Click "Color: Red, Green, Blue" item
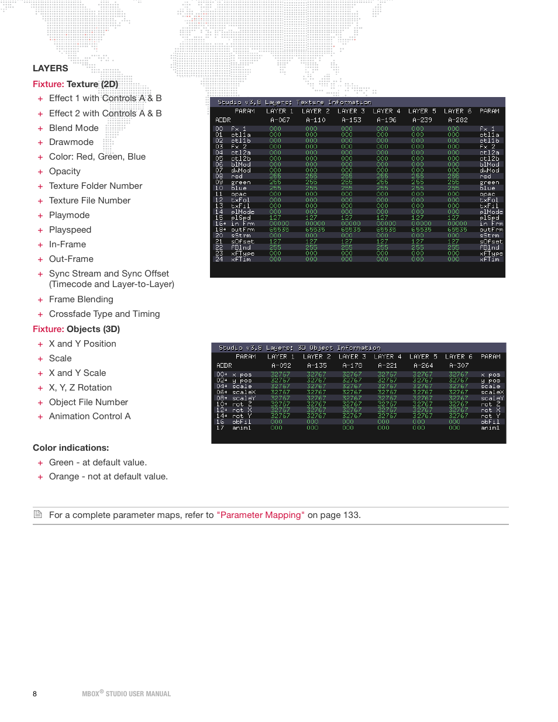The height and width of the screenshot is (722, 558). coord(97,157)
